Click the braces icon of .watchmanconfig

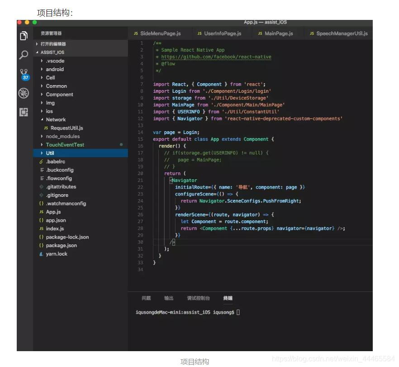point(41,203)
